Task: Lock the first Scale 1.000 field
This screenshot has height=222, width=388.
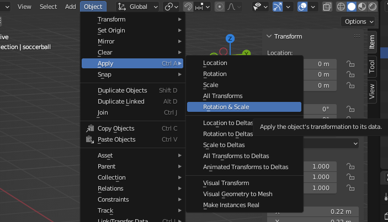Action: [x=350, y=166]
